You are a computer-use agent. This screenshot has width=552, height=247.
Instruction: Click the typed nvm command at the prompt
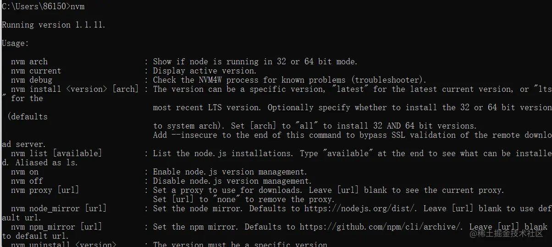tap(77, 6)
